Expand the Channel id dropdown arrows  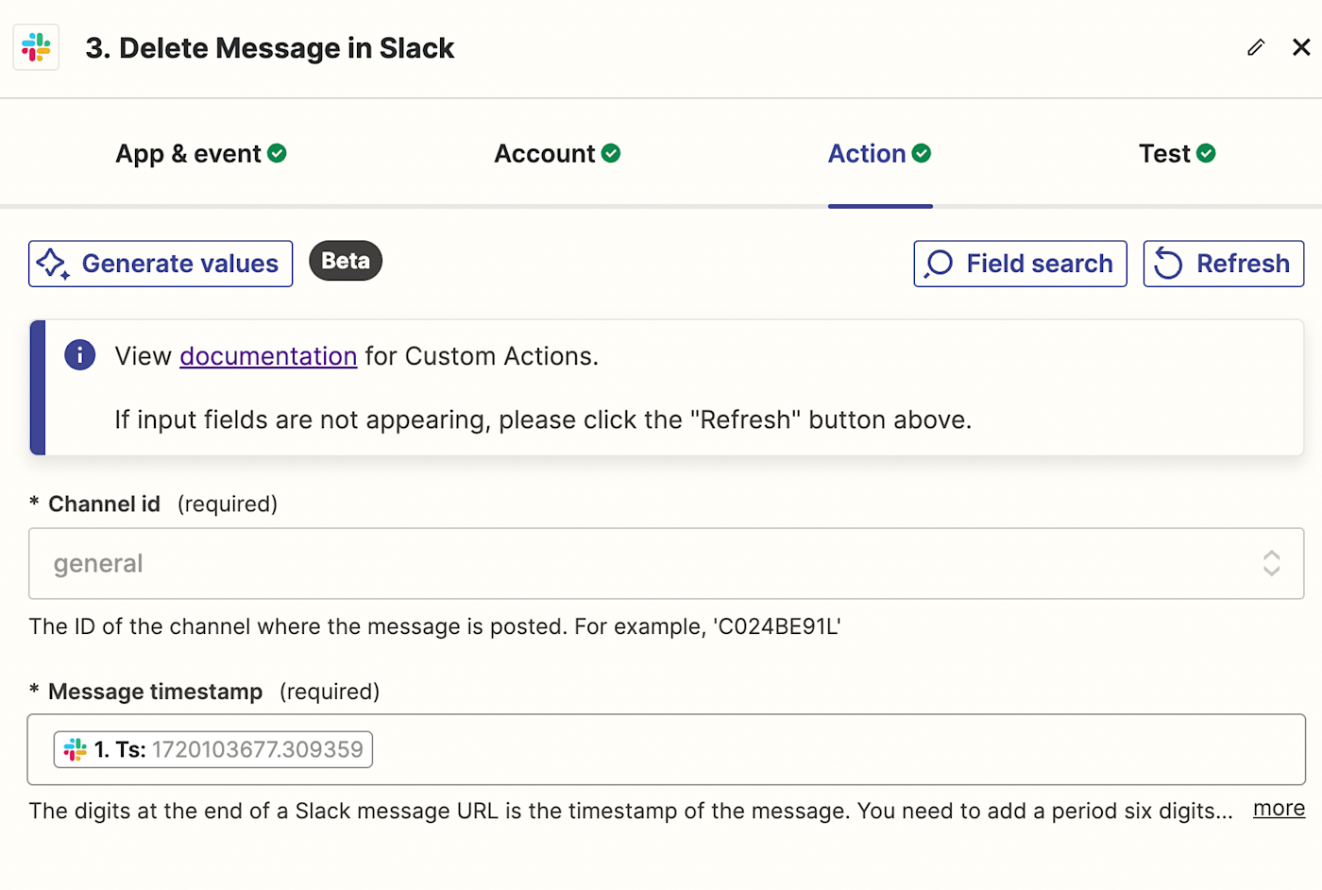[x=1271, y=563]
